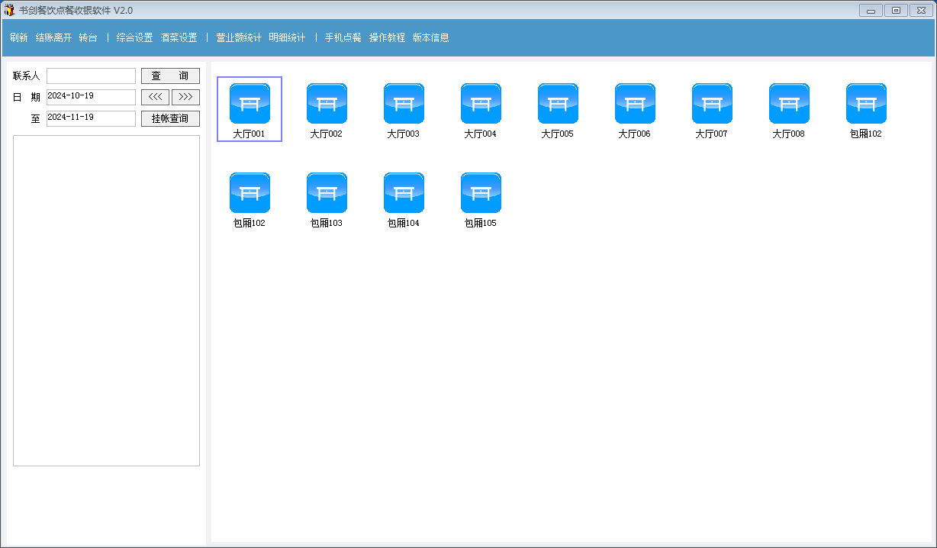Open private room 包厢104
Viewport: 937px width, 548px height.
coord(404,192)
